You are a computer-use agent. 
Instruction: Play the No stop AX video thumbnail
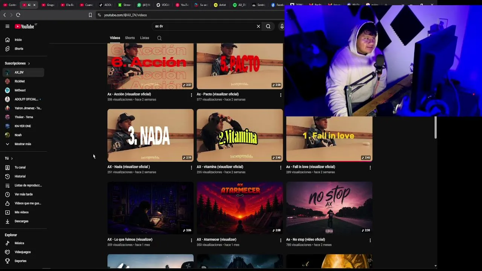[x=329, y=208]
